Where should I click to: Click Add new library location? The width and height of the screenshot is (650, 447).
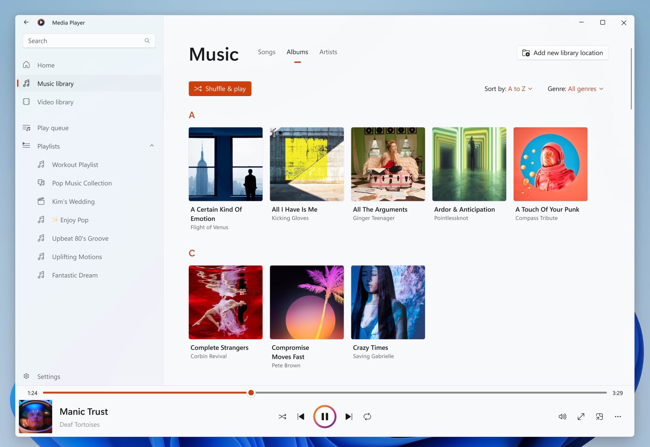[562, 53]
